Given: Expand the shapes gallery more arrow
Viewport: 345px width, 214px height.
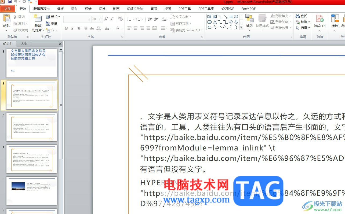Looking at the screenshot, I should (241, 27).
